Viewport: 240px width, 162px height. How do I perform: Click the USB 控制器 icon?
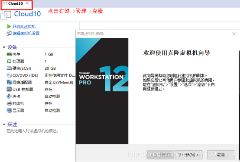(x=9, y=89)
